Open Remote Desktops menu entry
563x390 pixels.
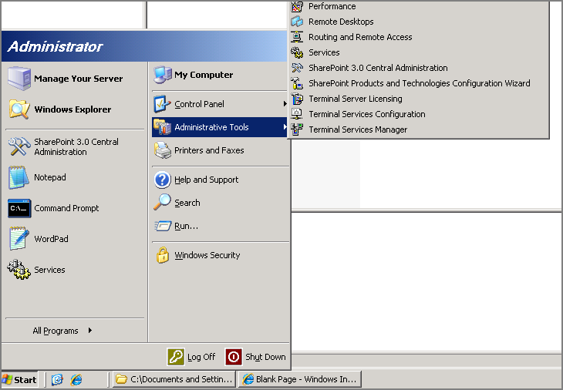tap(419, 22)
